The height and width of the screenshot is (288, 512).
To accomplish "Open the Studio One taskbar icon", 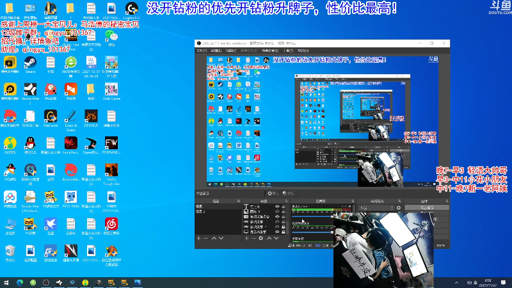I will pyautogui.click(x=59, y=282).
